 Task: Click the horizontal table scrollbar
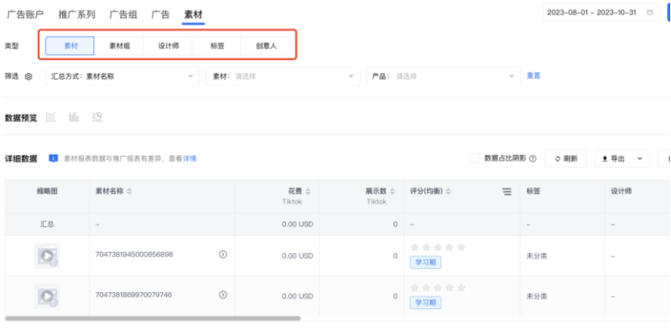click(x=153, y=318)
